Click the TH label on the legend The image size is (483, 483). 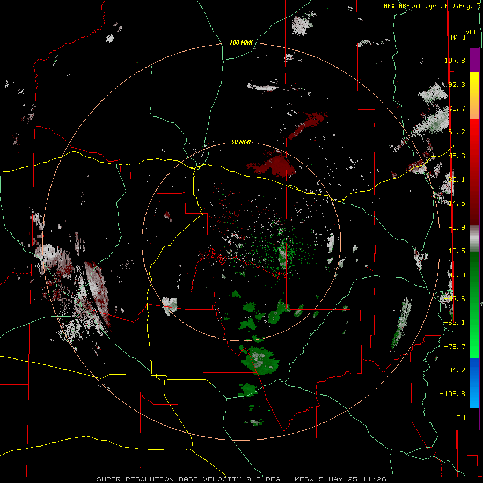pyautogui.click(x=461, y=418)
